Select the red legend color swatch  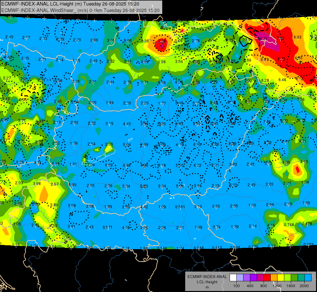coord(267,278)
